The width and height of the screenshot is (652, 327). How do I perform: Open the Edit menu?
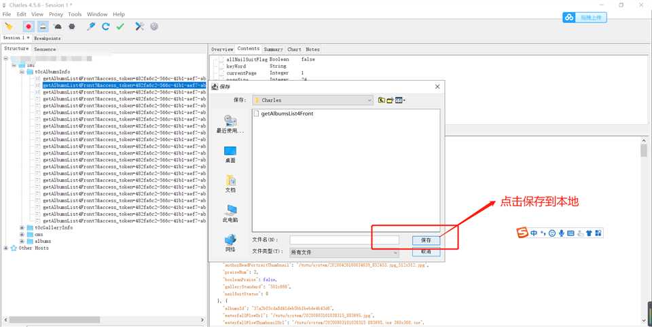point(22,14)
